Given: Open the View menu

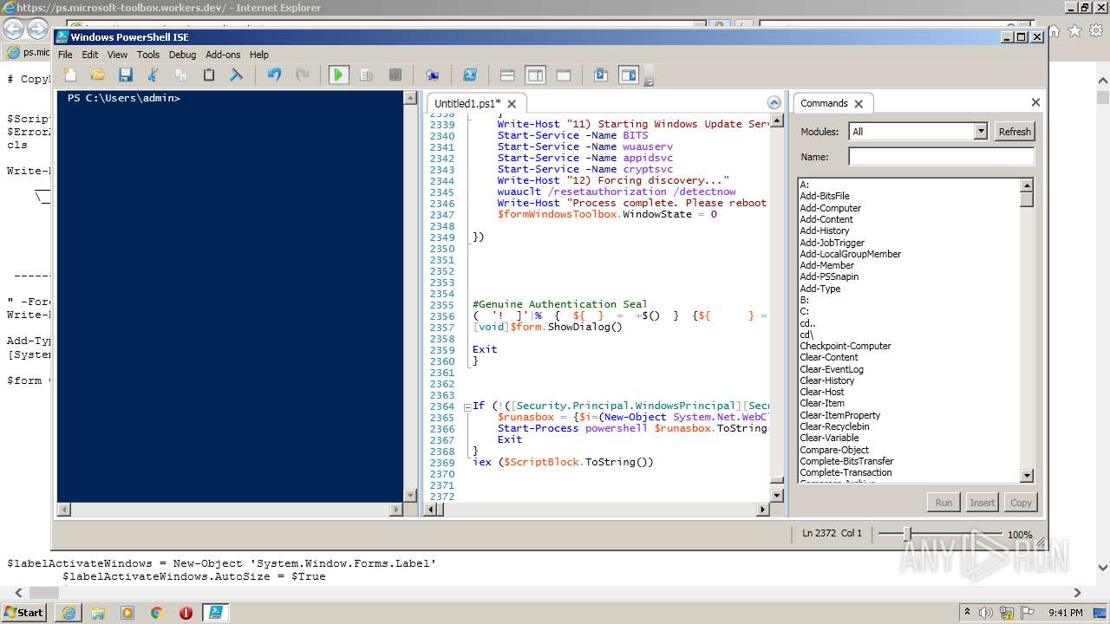Looking at the screenshot, I should point(117,55).
